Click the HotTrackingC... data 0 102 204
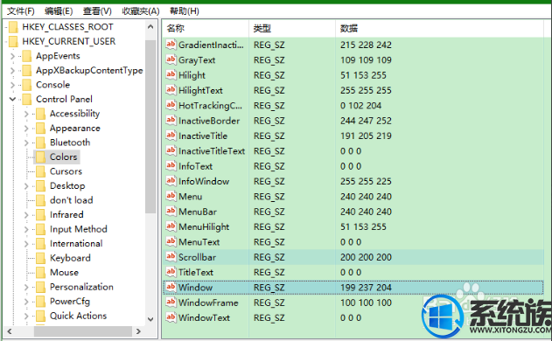552x341 pixels. click(x=360, y=106)
